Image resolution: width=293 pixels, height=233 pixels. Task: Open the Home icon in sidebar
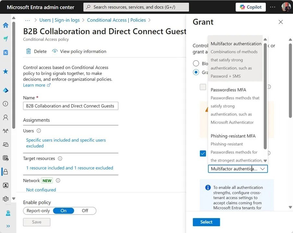[x=6, y=25]
